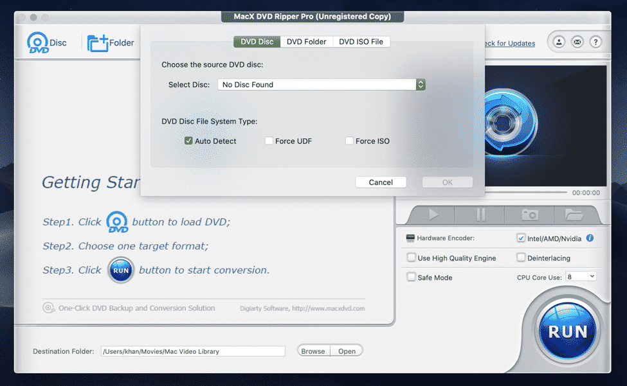Click the DVD Disc icon in toolbar
Screen dimensions: 627x386
pyautogui.click(x=39, y=43)
